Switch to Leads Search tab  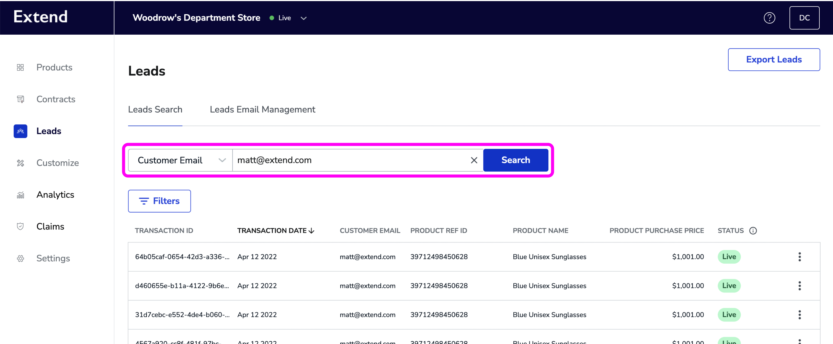coord(155,109)
